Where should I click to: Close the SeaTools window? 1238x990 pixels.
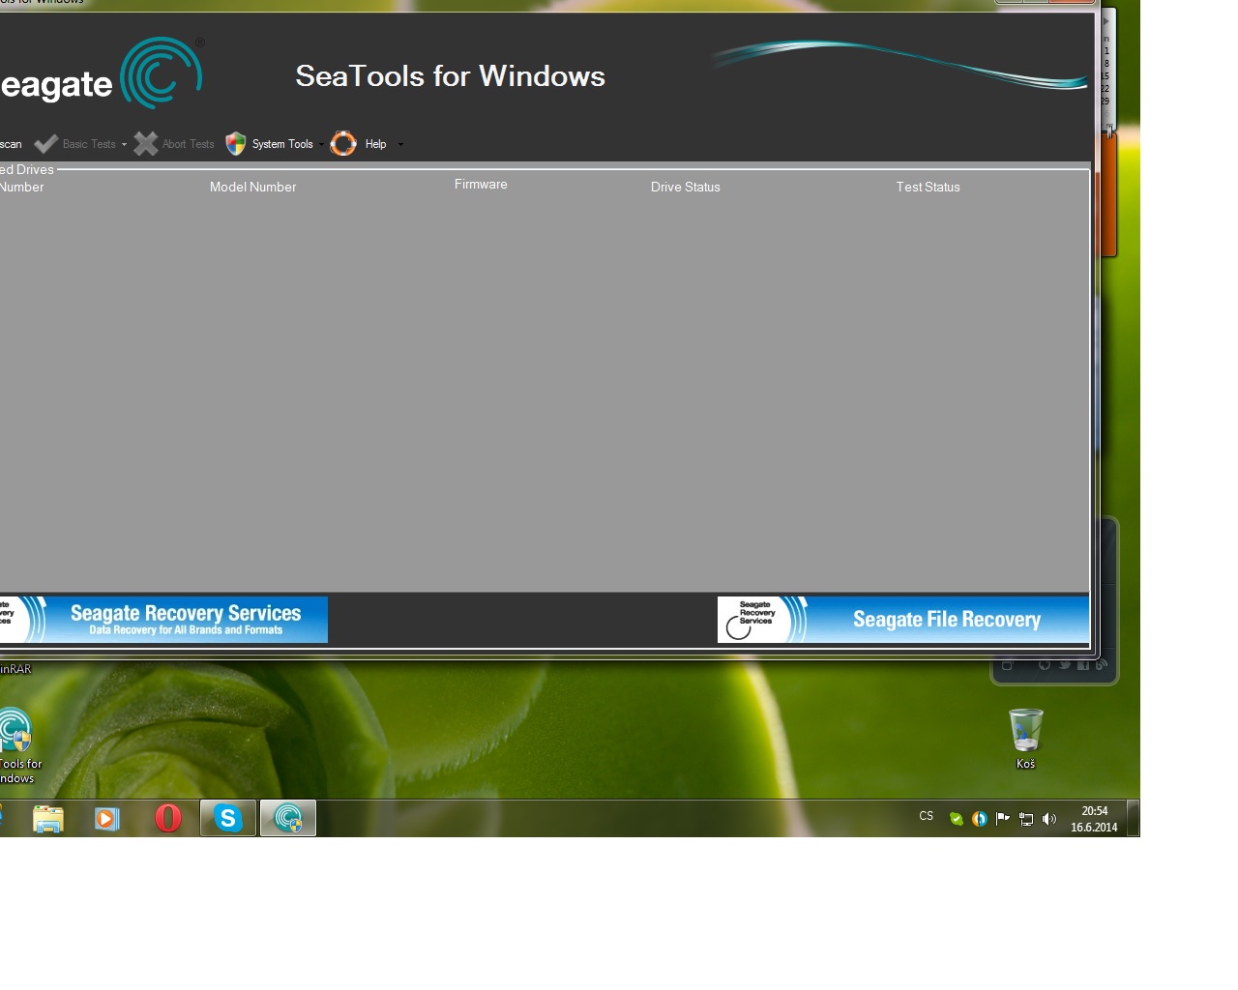(x=1072, y=1)
